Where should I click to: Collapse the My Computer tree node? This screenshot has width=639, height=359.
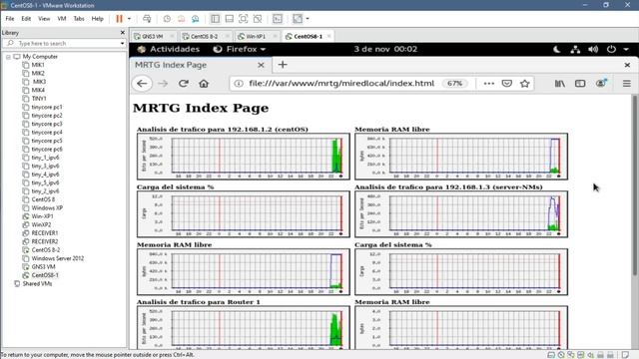point(8,57)
